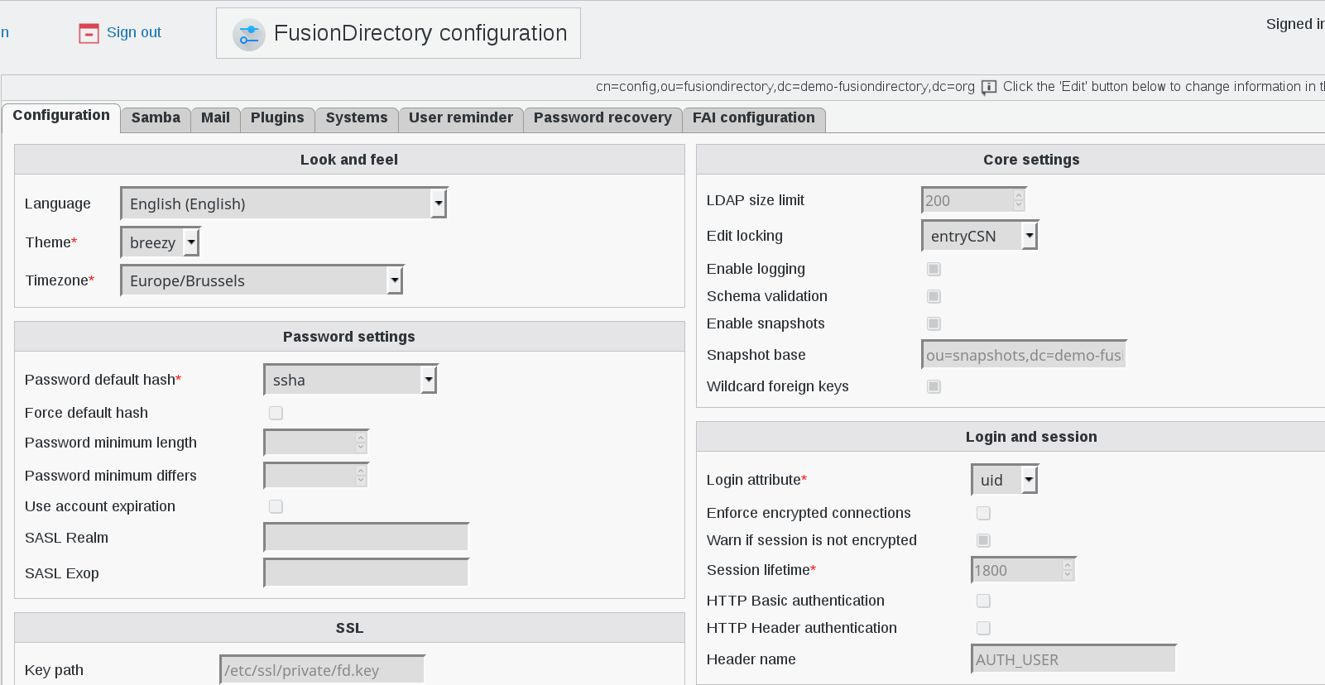Toggle HTTP Basic authentication checkbox
This screenshot has height=685, width=1325.
tap(983, 601)
